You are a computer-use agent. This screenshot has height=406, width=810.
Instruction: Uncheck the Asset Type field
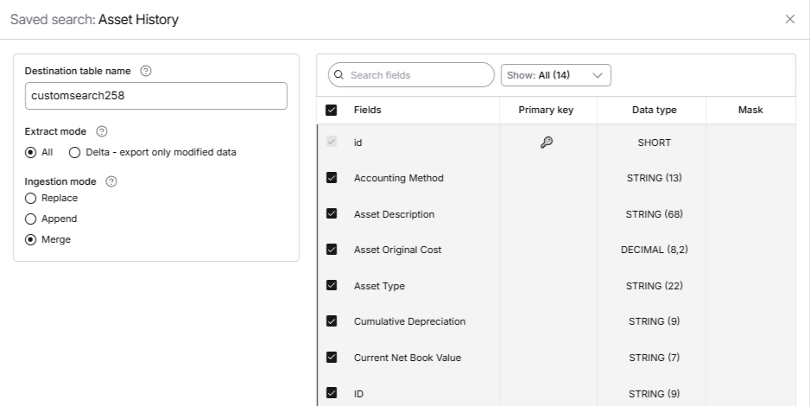click(332, 285)
